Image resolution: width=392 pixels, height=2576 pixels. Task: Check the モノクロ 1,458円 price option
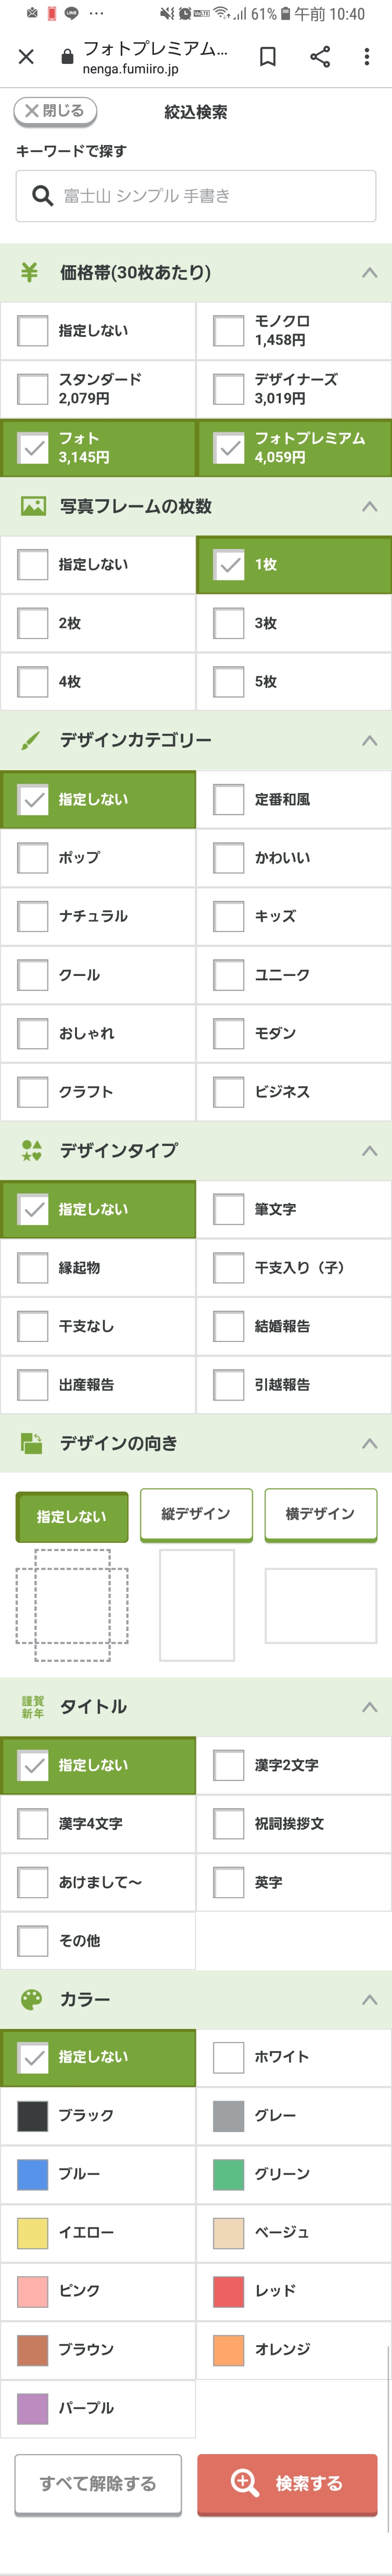pos(229,330)
